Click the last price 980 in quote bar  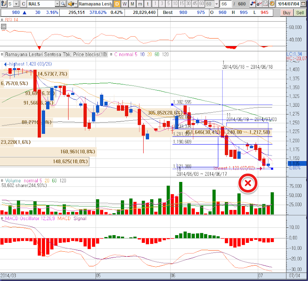pos(16,13)
